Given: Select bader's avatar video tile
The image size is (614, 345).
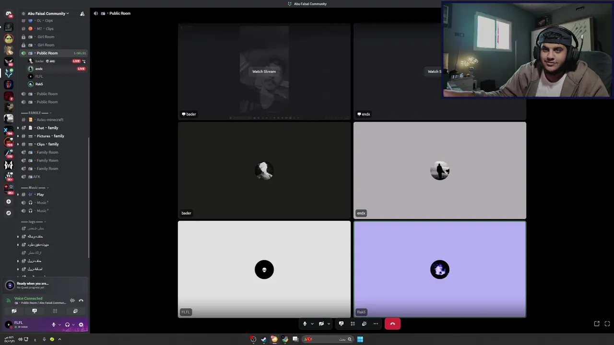Looking at the screenshot, I should [264, 170].
